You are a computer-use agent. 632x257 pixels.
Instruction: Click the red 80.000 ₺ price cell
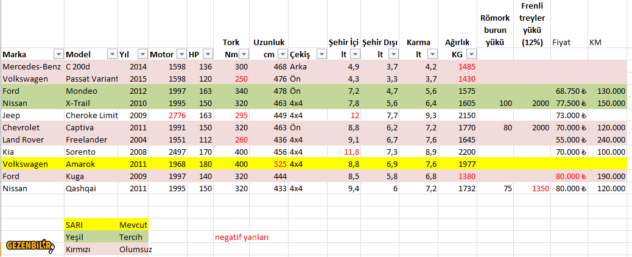pos(570,177)
